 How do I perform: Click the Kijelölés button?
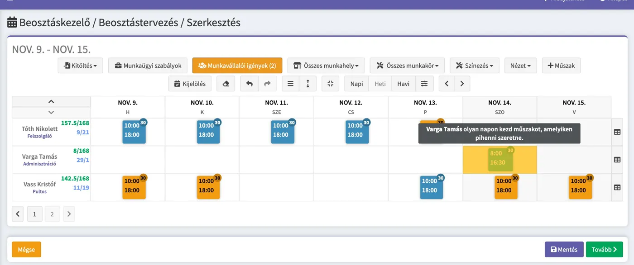[190, 84]
